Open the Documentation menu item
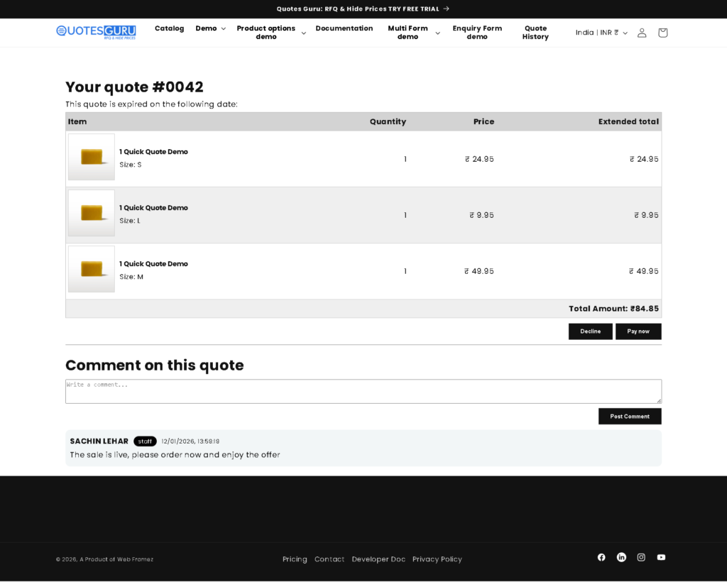The width and height of the screenshot is (727, 582). (x=344, y=28)
